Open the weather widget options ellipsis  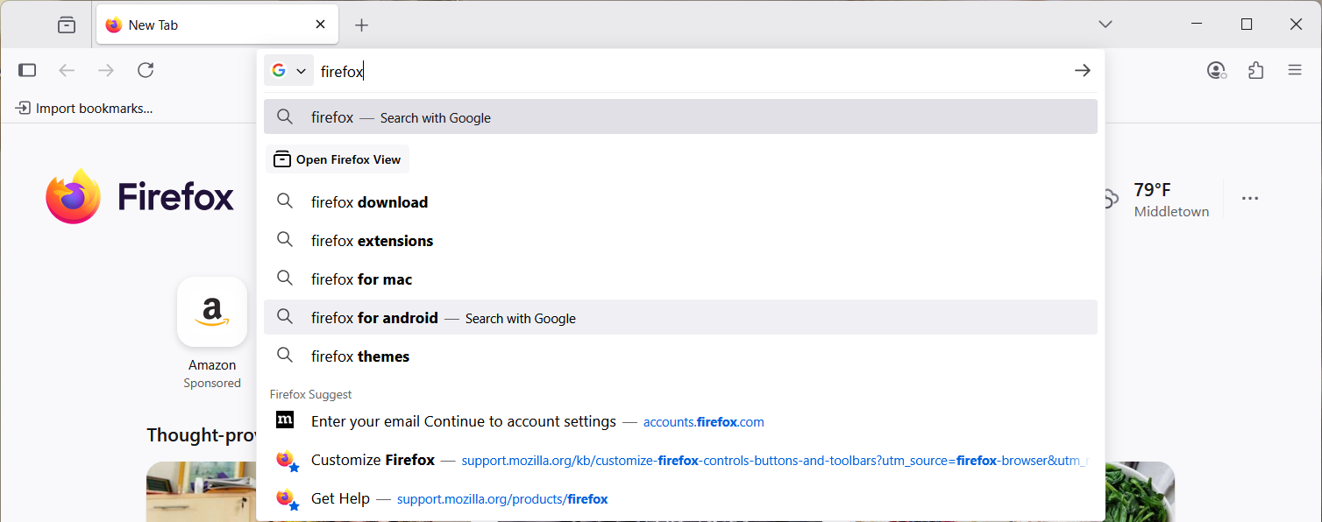[1250, 198]
